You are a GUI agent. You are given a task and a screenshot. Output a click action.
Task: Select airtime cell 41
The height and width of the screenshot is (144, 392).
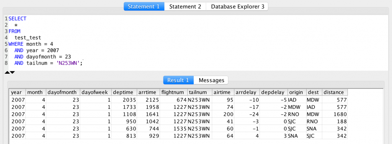[223, 121]
